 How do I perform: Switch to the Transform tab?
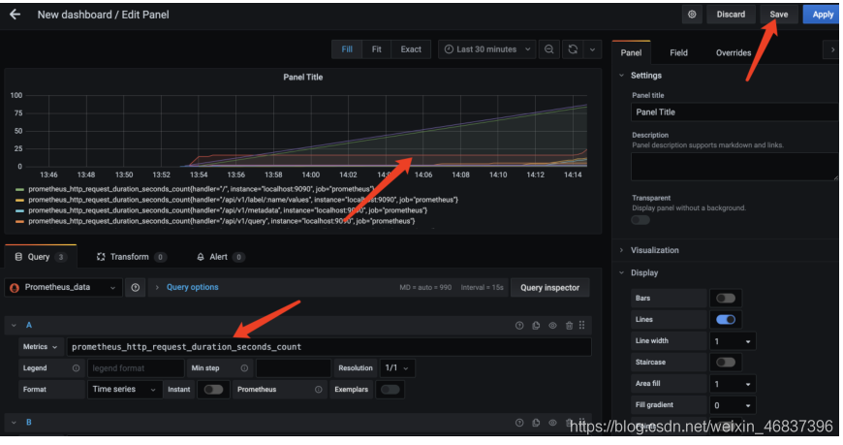(x=129, y=257)
